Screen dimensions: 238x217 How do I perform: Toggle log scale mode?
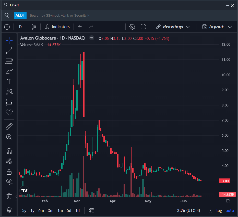click(x=219, y=210)
